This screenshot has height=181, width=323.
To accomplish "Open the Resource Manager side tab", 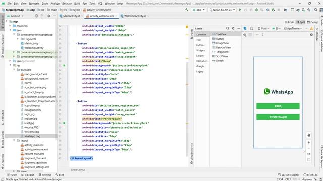I will [x=3, y=46].
